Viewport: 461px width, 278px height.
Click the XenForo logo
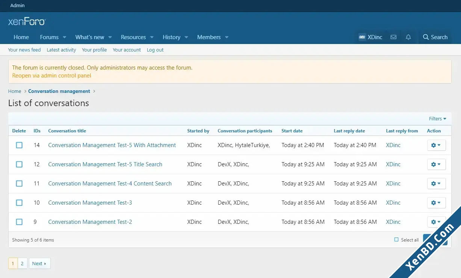click(27, 22)
